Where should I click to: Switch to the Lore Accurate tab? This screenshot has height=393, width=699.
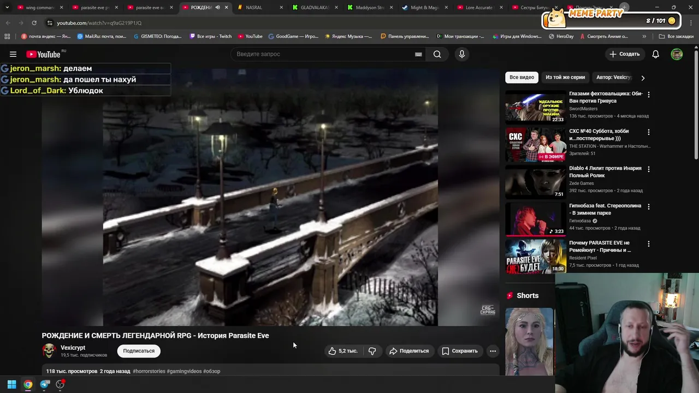[x=479, y=8]
